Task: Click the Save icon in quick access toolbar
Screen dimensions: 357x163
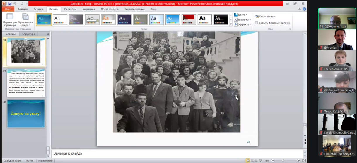Action: (x=10, y=4)
